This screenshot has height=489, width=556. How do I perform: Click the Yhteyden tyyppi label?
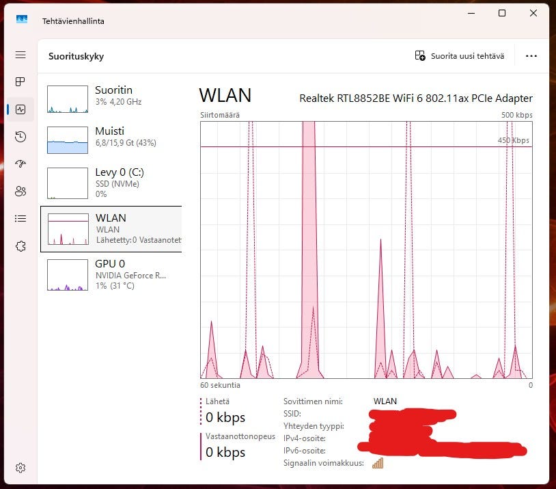314,426
